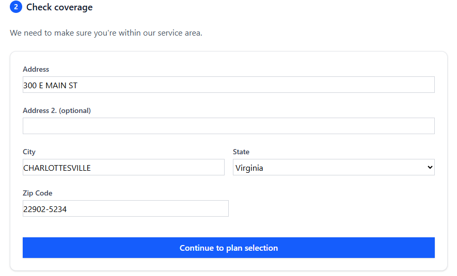Click blank card space right of Zip Code
Screen dimensions: 457x276
coord(336,208)
